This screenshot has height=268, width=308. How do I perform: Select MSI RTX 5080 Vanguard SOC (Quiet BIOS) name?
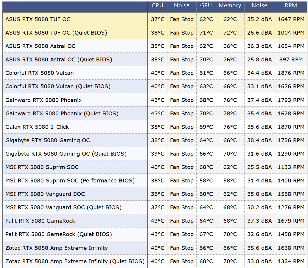[x=63, y=207]
